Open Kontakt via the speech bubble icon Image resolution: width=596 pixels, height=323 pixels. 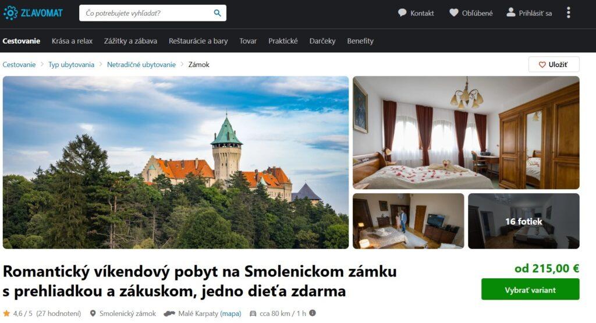click(402, 13)
